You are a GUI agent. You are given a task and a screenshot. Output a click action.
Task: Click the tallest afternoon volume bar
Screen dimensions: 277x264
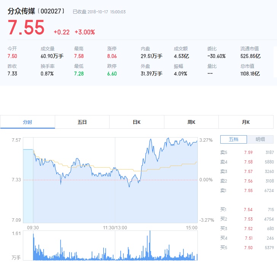[150, 245]
